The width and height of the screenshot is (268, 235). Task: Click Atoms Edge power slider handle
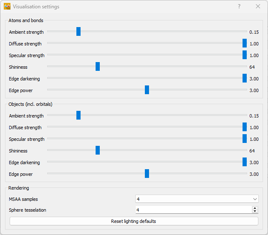[147, 90]
